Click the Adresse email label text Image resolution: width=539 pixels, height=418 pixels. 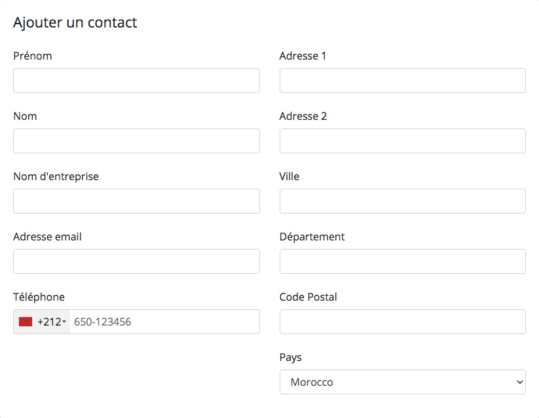point(47,237)
